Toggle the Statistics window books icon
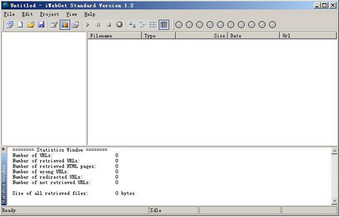Viewport: 340px width, 217px height. [x=65, y=25]
